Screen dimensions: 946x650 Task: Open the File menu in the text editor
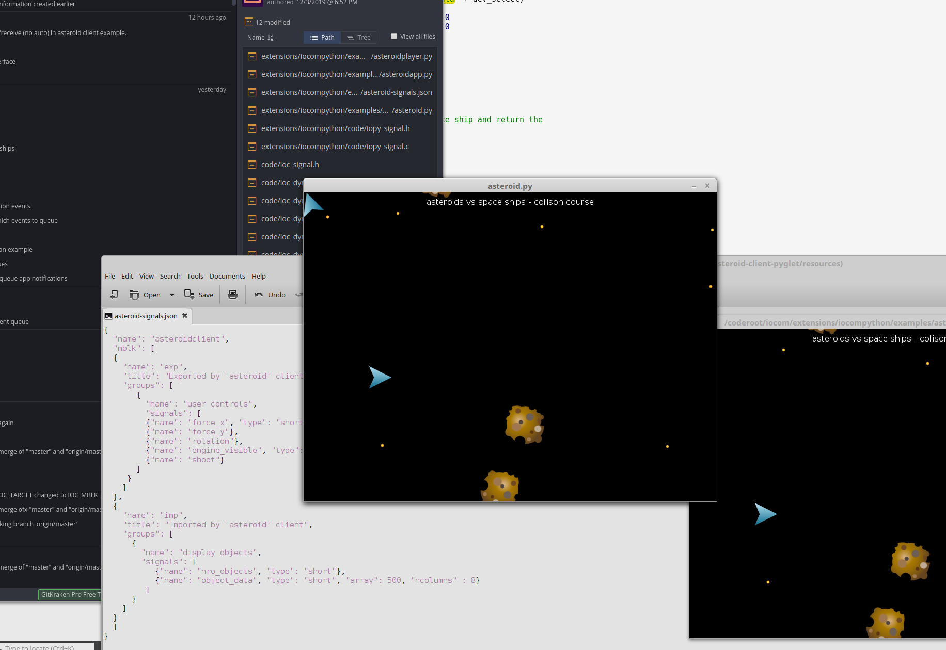click(x=110, y=276)
